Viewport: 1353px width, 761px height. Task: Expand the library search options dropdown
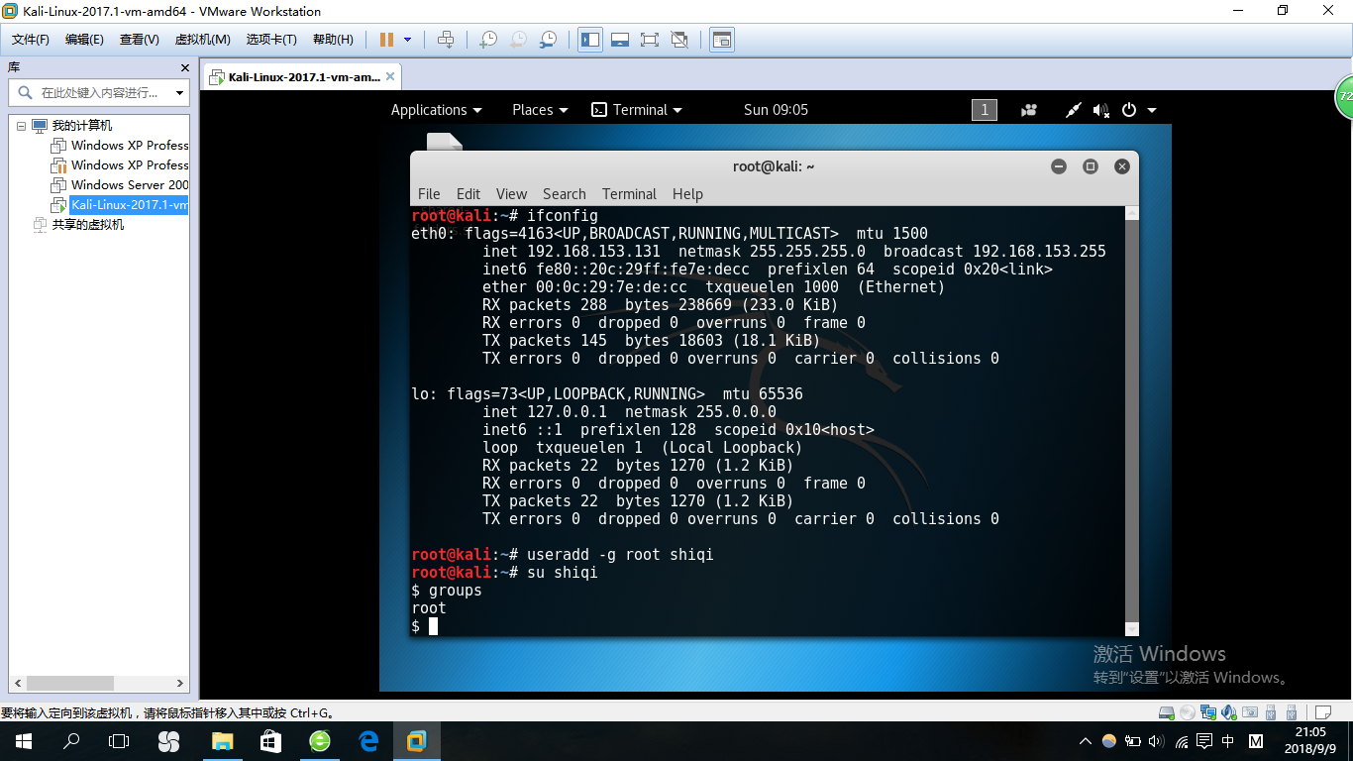point(179,93)
